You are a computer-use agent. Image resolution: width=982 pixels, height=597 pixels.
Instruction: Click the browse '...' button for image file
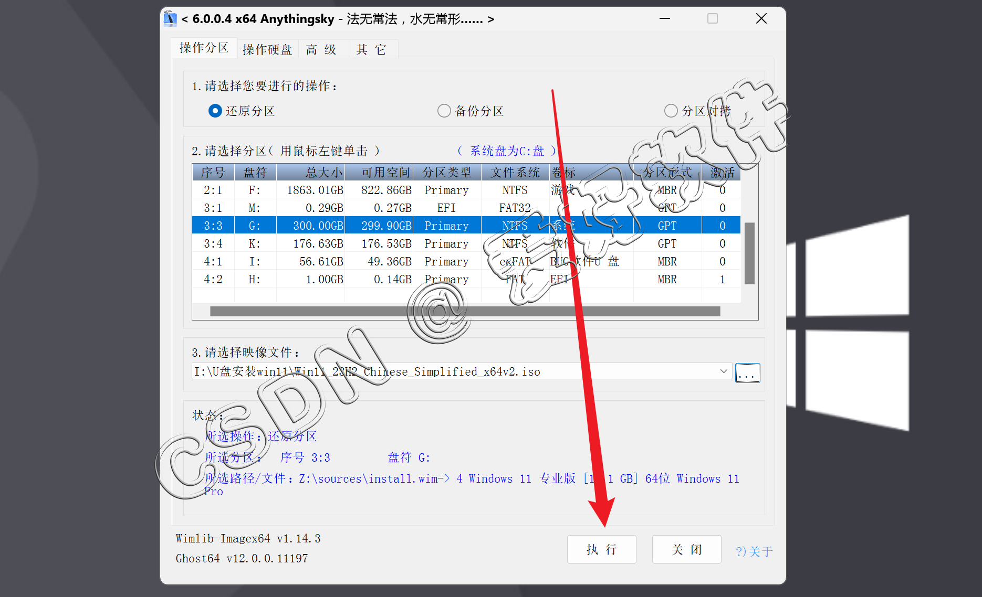click(x=747, y=372)
